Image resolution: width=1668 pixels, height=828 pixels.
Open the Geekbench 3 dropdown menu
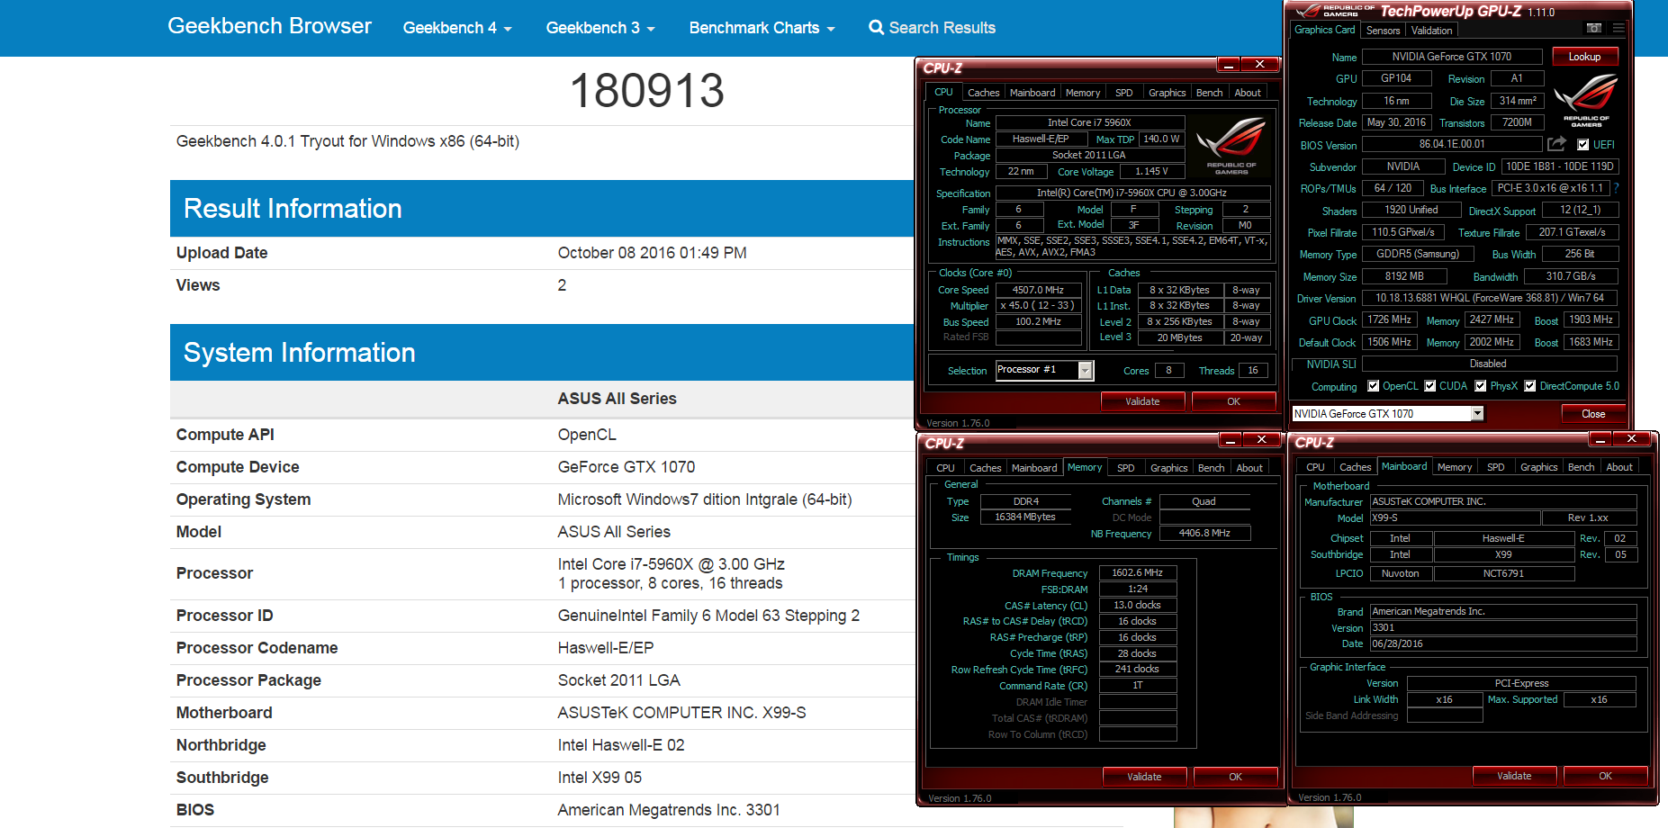pyautogui.click(x=600, y=28)
